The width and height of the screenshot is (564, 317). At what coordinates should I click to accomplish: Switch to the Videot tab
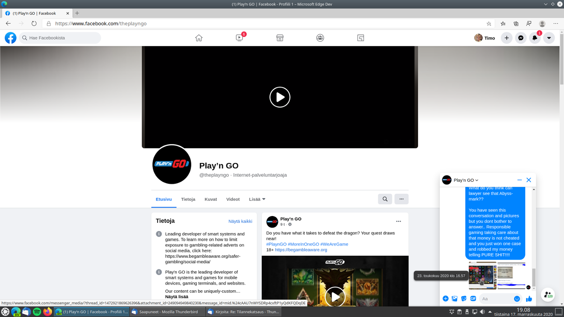pos(233,199)
